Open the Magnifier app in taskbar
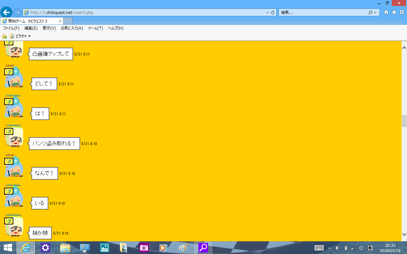This screenshot has height=254, width=407. point(203,248)
